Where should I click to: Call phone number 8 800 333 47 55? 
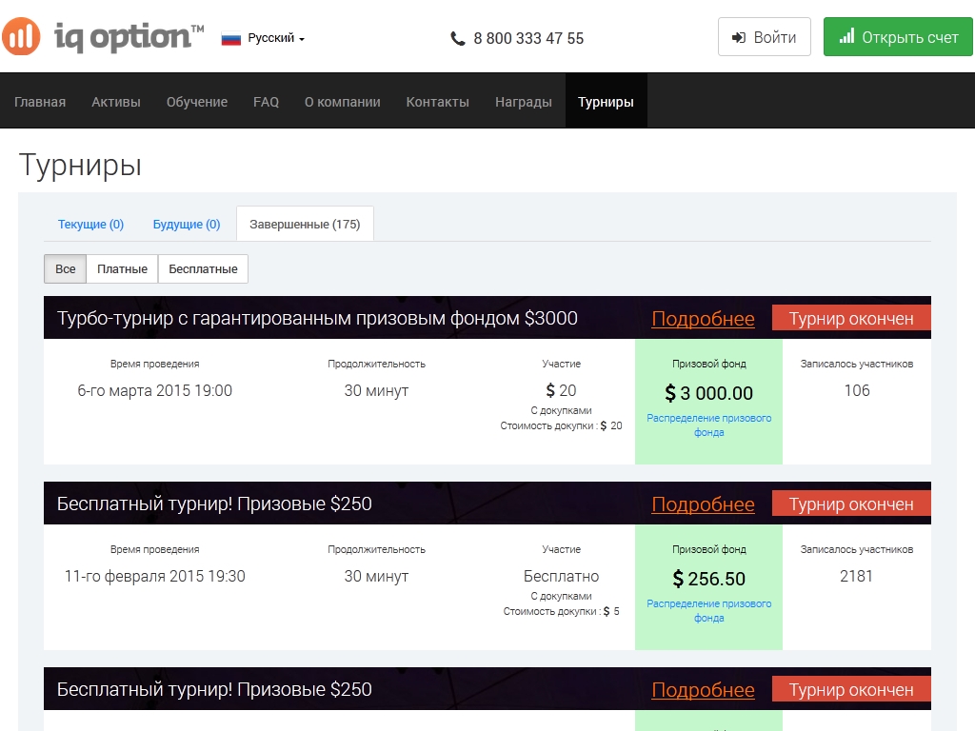[x=528, y=39]
